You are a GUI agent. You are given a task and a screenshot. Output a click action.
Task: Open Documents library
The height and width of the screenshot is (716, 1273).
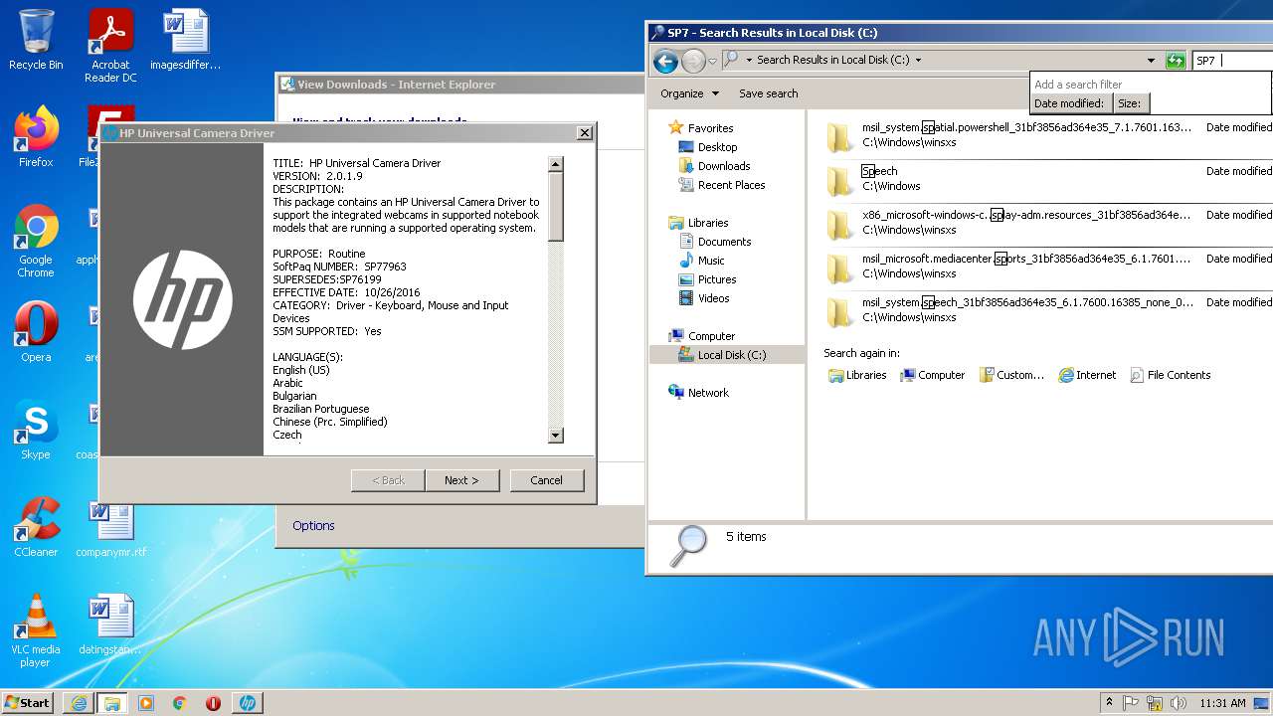[x=714, y=242]
